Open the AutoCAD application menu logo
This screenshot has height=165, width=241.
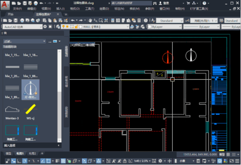(x=5, y=5)
